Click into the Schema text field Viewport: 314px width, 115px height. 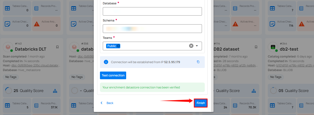(x=152, y=29)
